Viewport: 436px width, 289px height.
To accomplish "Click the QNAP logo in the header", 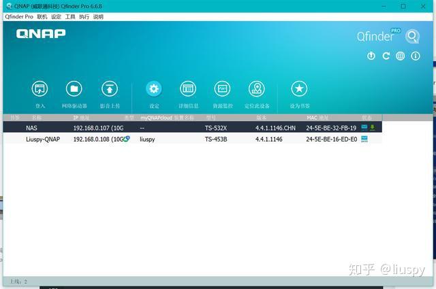I will (x=41, y=33).
